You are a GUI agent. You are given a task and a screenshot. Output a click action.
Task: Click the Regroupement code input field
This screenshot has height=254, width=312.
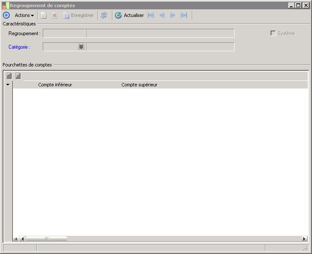pos(64,33)
